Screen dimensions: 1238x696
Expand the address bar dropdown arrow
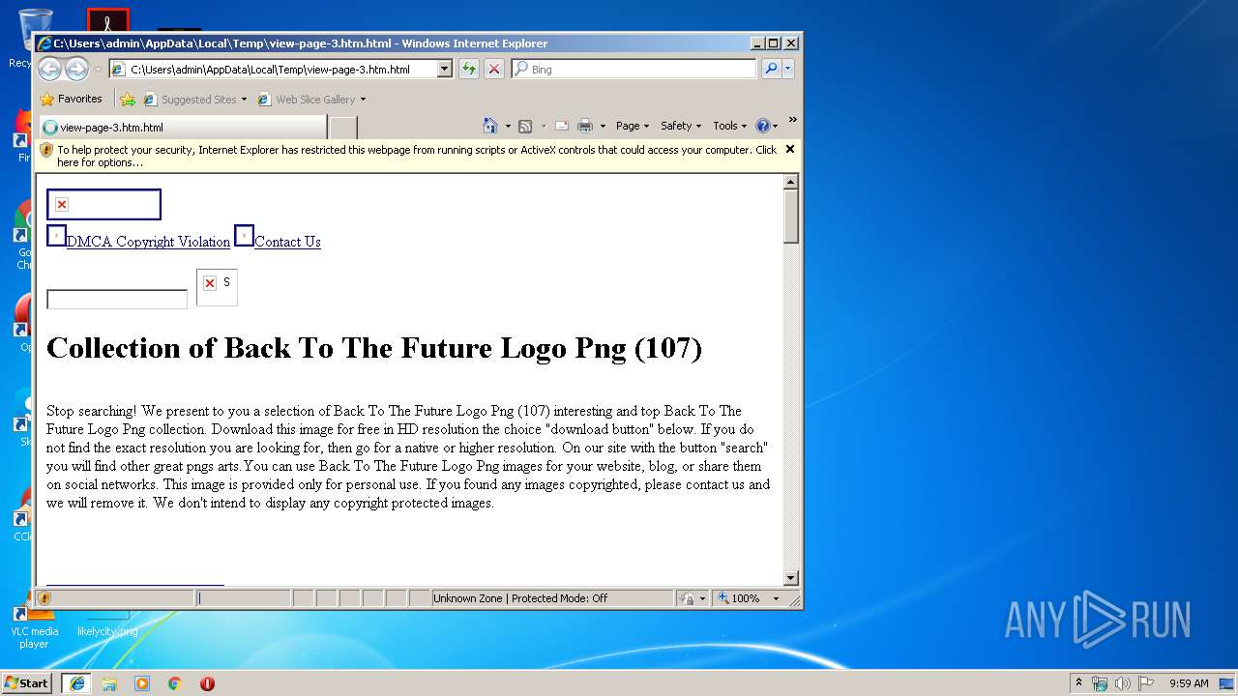(x=445, y=70)
